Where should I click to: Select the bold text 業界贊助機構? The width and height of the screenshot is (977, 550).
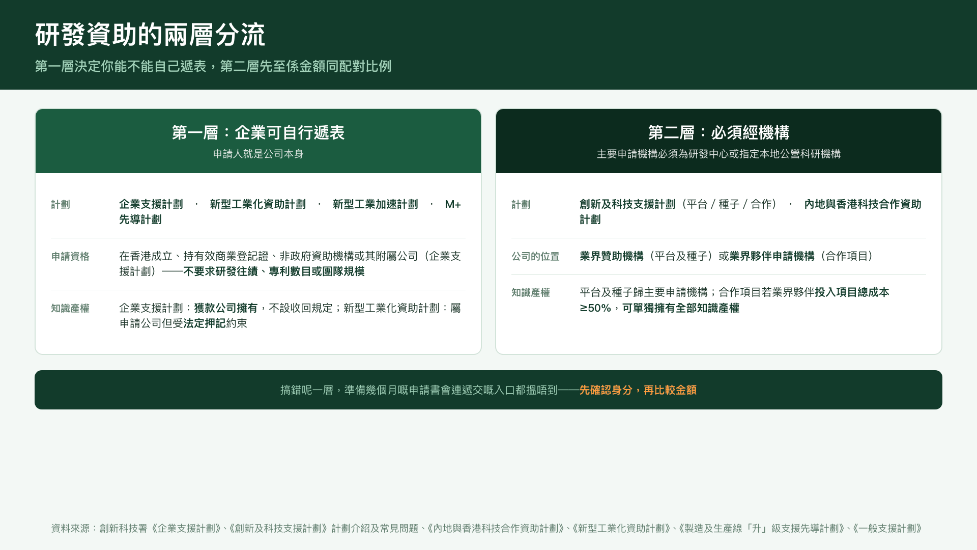(612, 256)
